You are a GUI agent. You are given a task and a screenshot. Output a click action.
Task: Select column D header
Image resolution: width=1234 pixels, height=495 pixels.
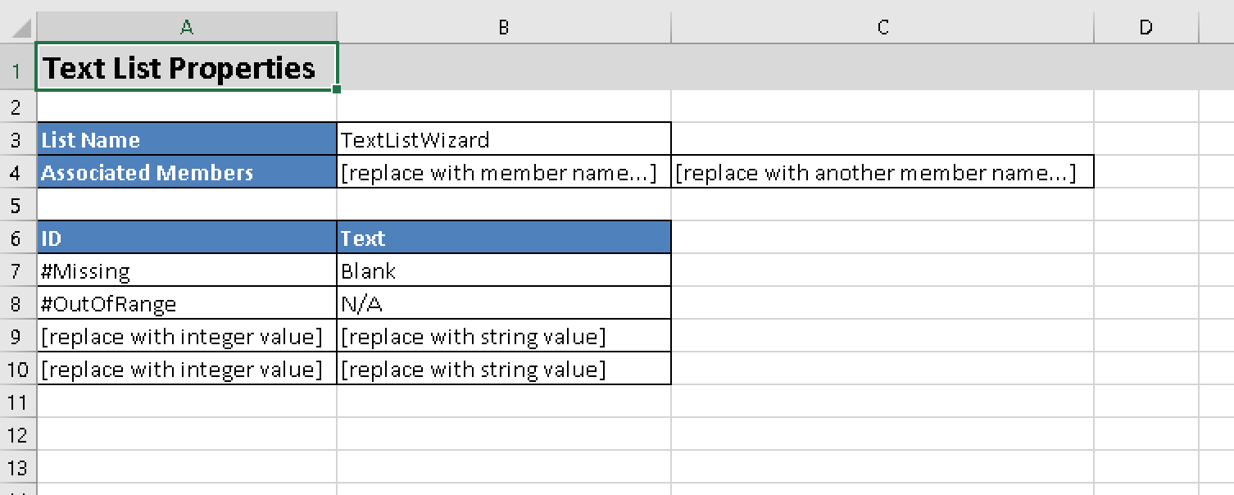click(x=1146, y=27)
